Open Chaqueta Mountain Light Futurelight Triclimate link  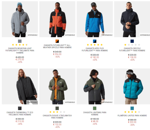pos(20,50)
